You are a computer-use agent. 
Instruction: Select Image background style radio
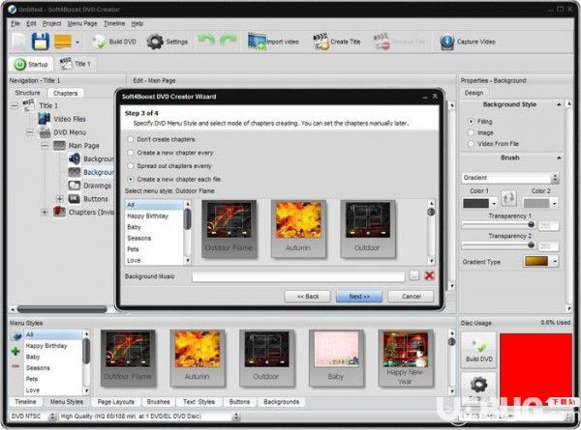tap(471, 132)
